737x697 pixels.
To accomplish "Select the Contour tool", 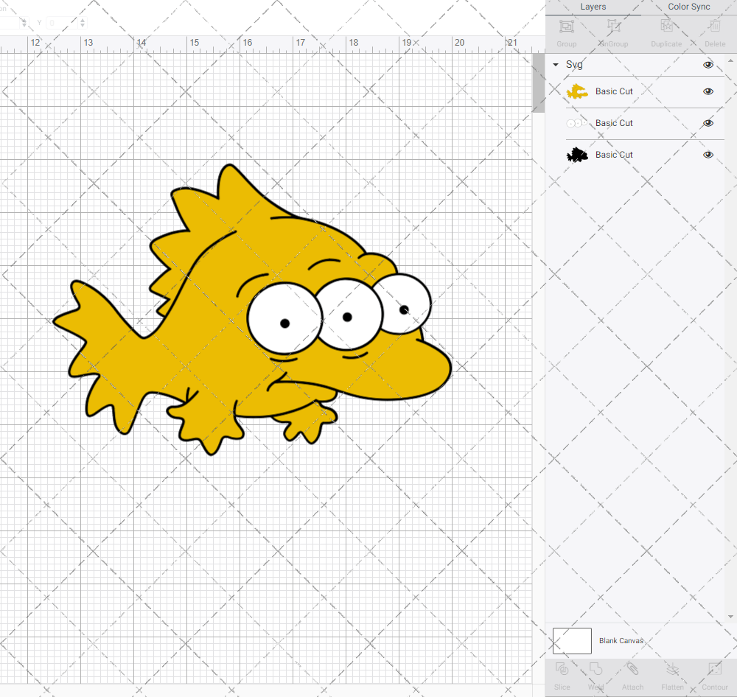I will pyautogui.click(x=714, y=670).
